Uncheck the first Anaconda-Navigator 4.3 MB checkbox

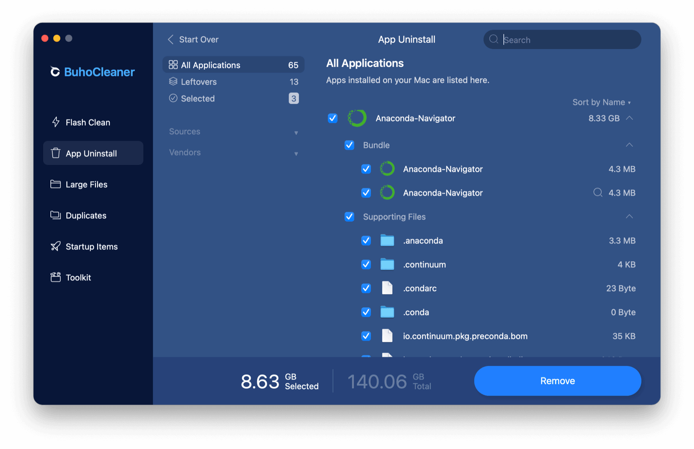(x=366, y=169)
